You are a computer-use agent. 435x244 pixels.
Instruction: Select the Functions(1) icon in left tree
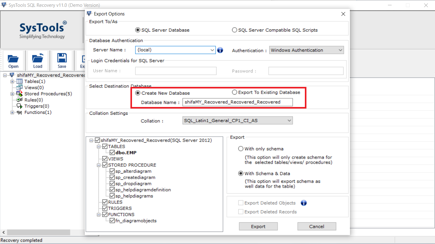[x=19, y=112]
